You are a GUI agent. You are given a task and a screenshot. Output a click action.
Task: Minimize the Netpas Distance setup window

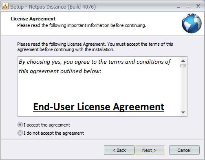pyautogui.click(x=179, y=7)
